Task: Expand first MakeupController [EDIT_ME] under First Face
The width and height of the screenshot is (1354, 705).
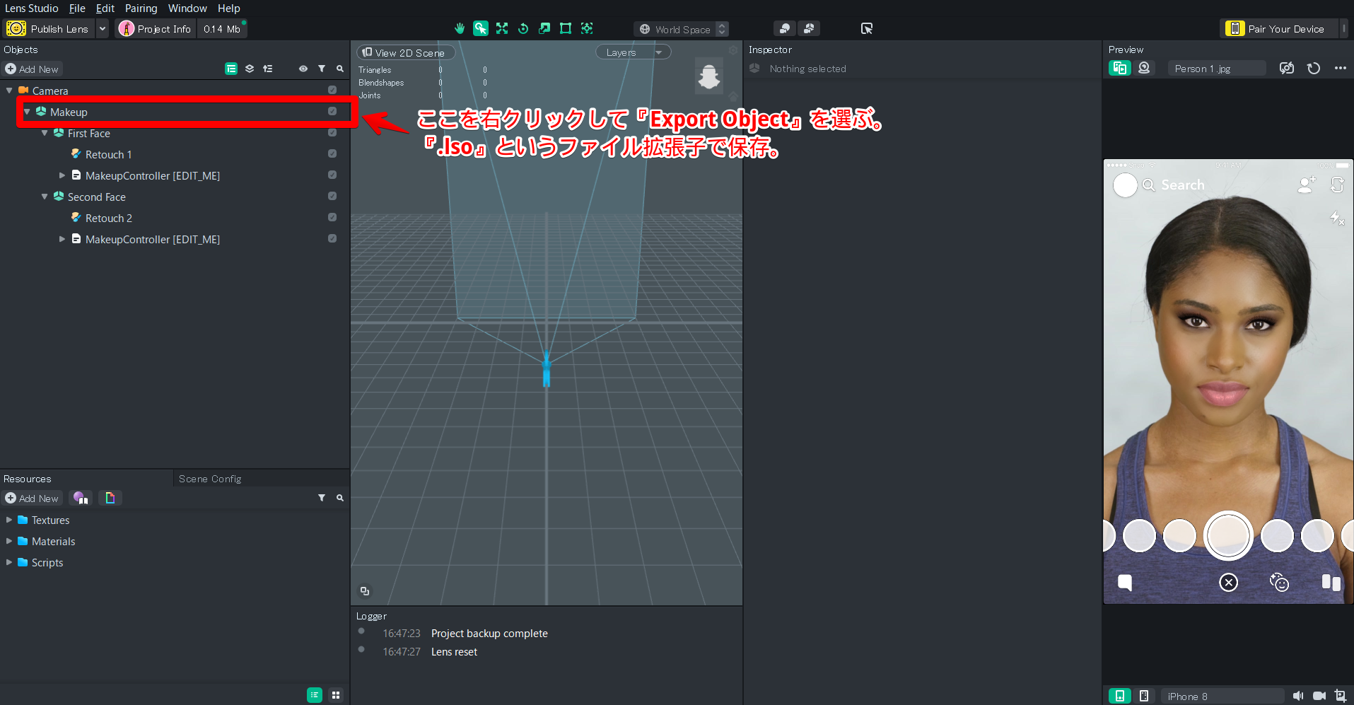Action: (62, 175)
